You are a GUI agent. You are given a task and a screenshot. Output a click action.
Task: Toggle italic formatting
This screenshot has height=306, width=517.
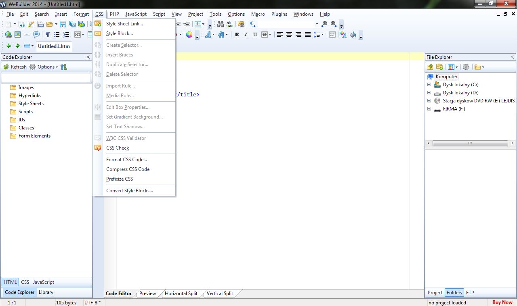point(246,35)
